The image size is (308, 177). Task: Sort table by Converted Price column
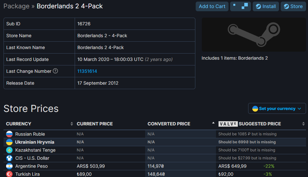181,124
